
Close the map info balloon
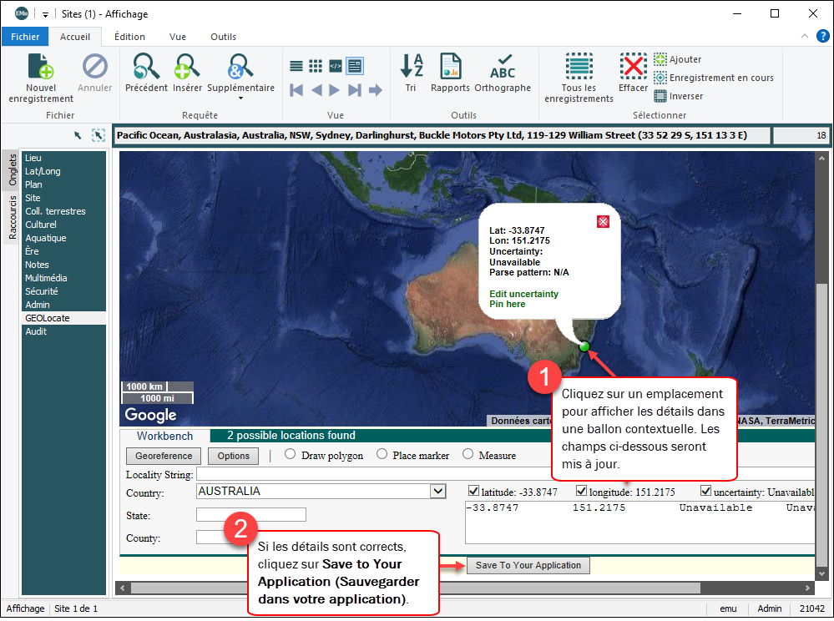[x=603, y=221]
